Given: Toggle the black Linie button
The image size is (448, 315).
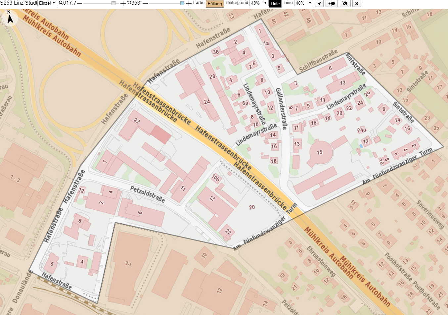Looking at the screenshot, I should [x=275, y=4].
